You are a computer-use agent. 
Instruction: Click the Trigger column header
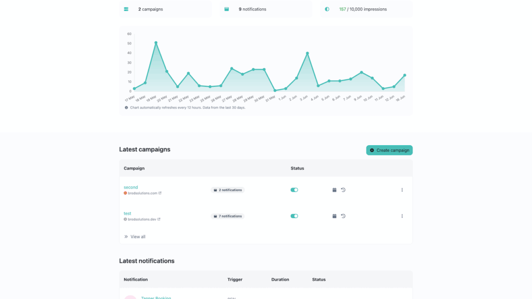pyautogui.click(x=234, y=279)
